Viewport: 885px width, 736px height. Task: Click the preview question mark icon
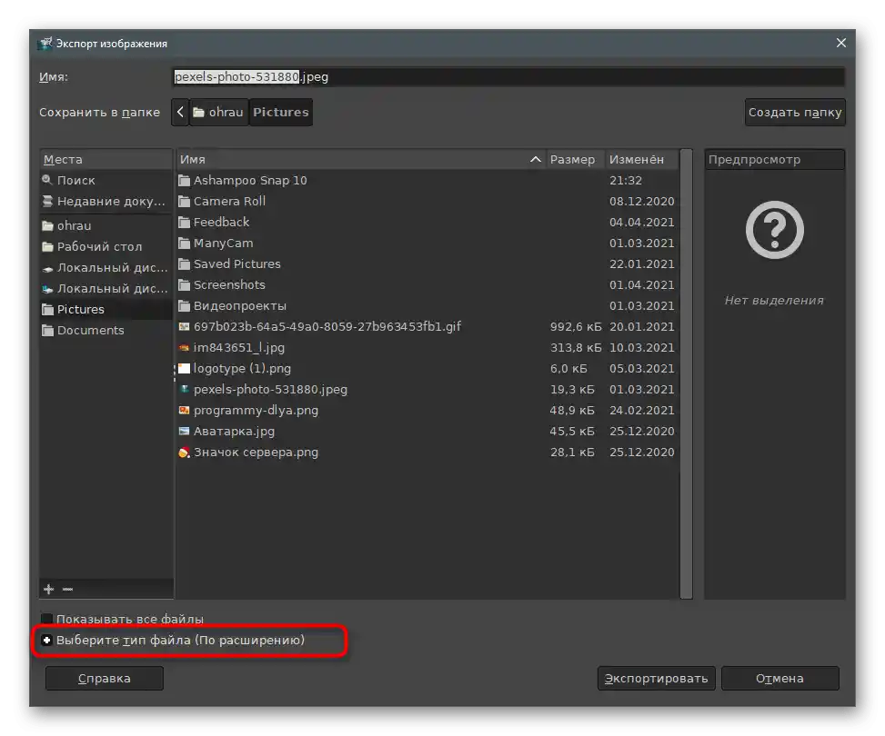(774, 230)
